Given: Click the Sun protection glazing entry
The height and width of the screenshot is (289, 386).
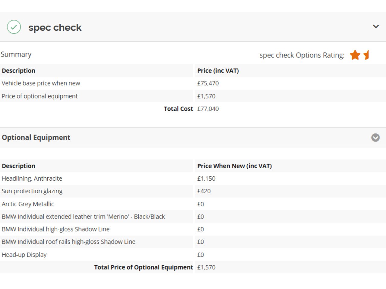Looking at the screenshot, I should [x=32, y=191].
